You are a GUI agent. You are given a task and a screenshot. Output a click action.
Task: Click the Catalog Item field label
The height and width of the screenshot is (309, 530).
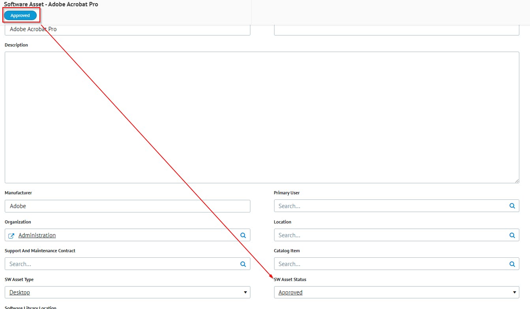[x=287, y=251]
